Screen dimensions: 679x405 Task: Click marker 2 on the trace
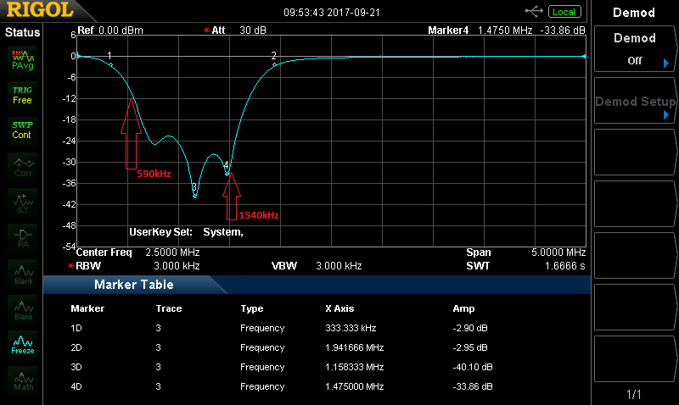(x=274, y=63)
